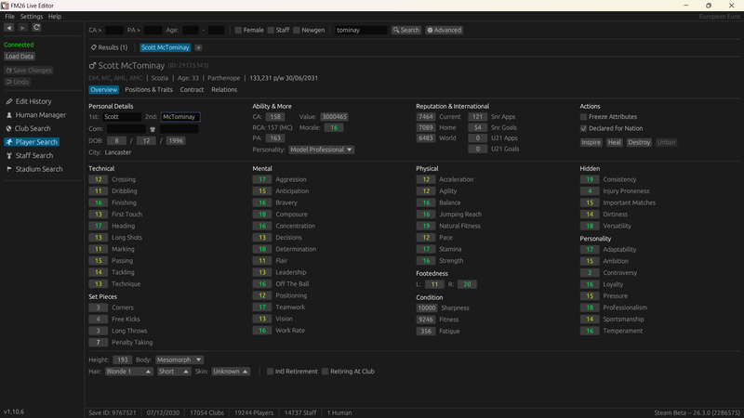Viewport: 744px width, 418px height.
Task: Toggle the Newgen filter checkbox
Action: [x=296, y=30]
